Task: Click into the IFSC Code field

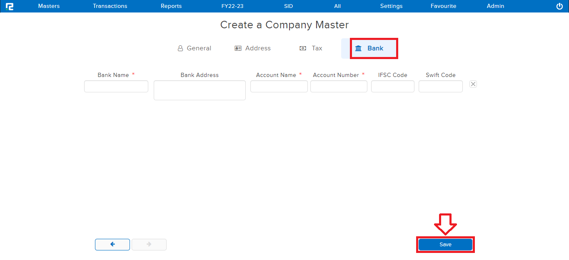Action: click(392, 87)
